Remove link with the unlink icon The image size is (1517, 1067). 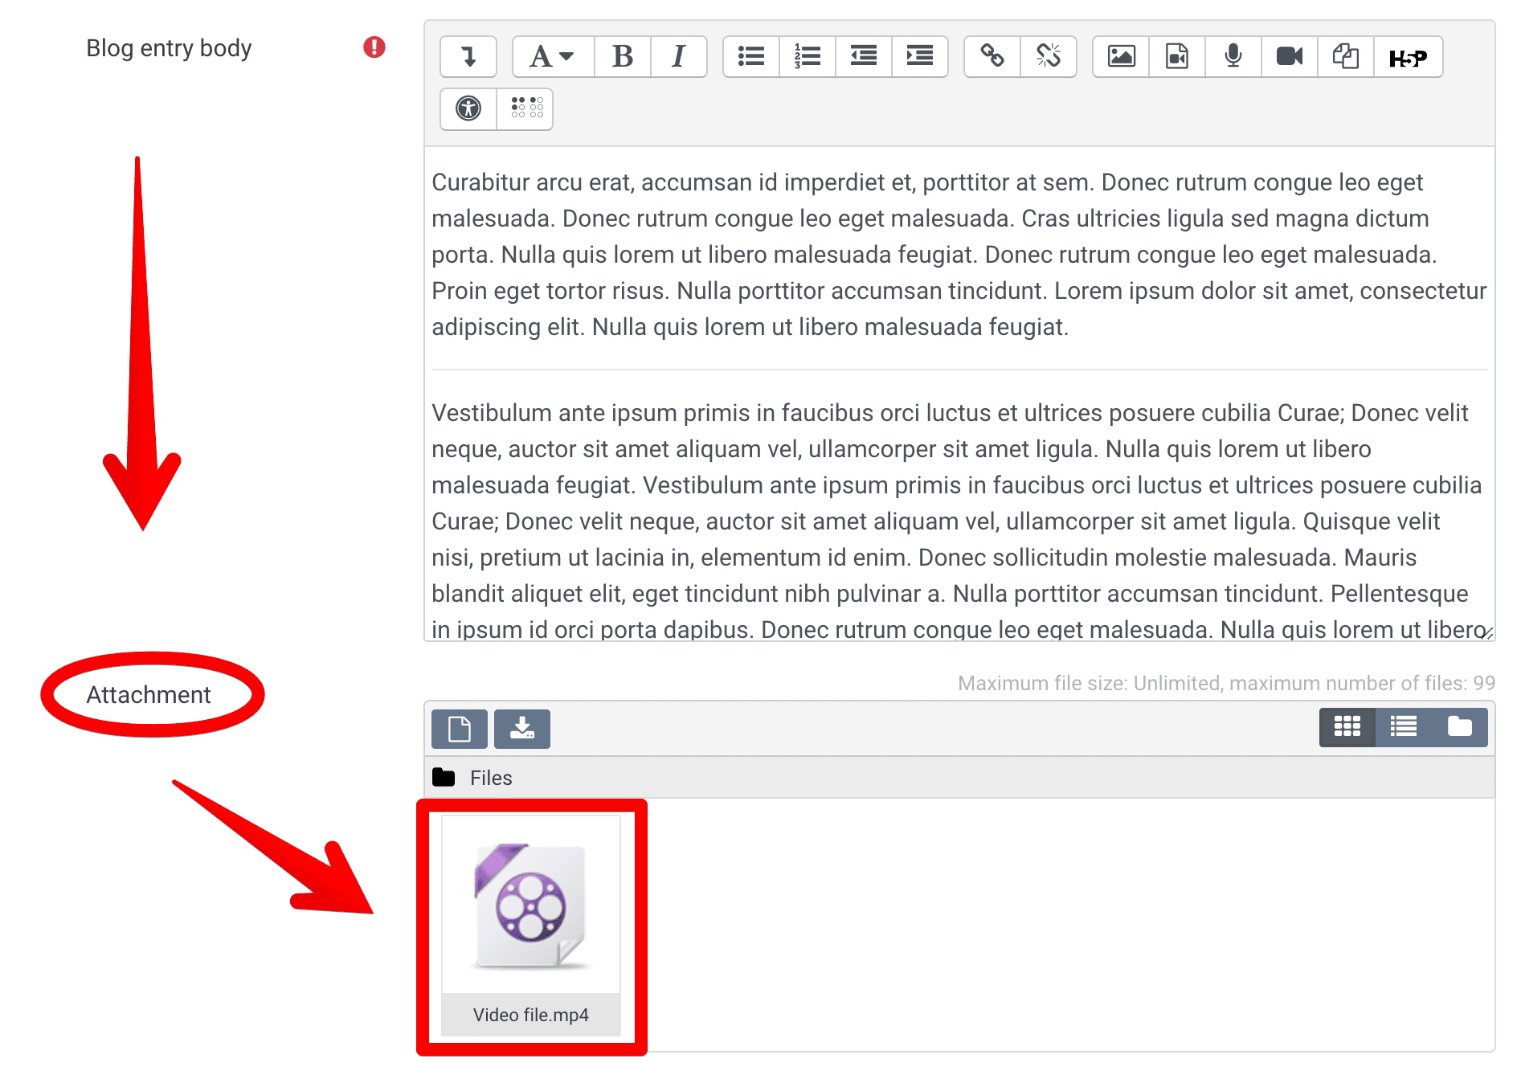(x=1049, y=56)
